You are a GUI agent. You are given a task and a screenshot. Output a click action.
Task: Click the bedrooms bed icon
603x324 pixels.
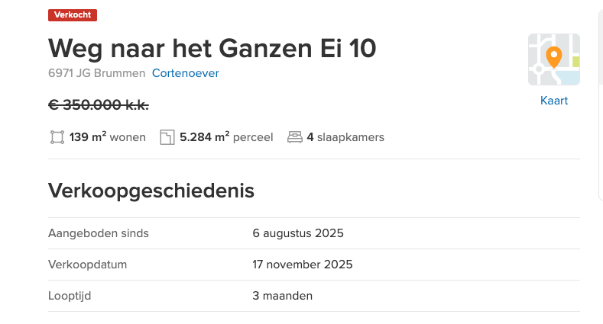pos(294,138)
